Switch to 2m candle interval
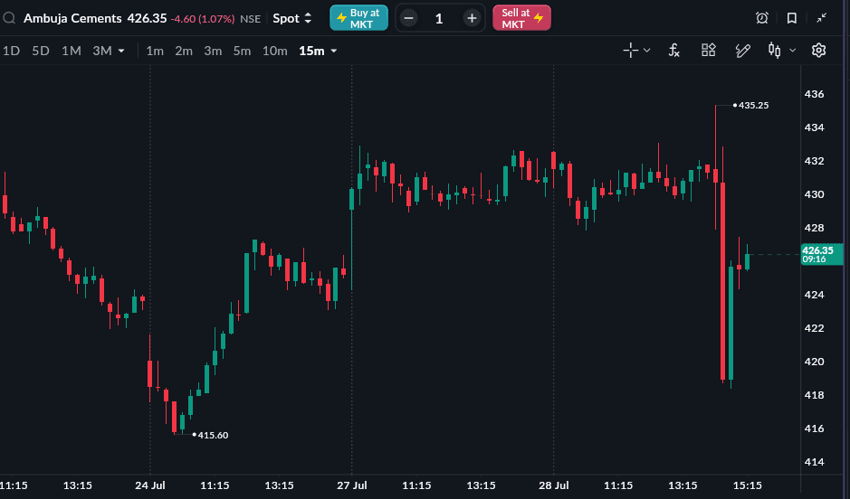The width and height of the screenshot is (850, 499). 184,51
